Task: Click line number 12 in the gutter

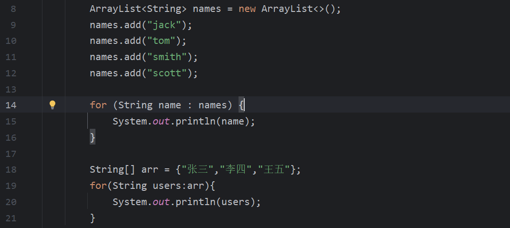Action: pyautogui.click(x=10, y=73)
